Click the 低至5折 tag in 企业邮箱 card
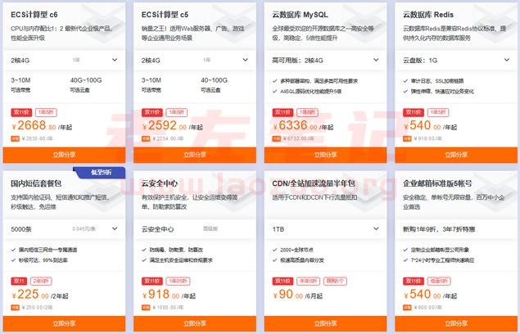The height and width of the screenshot is (334, 520). click(x=439, y=282)
